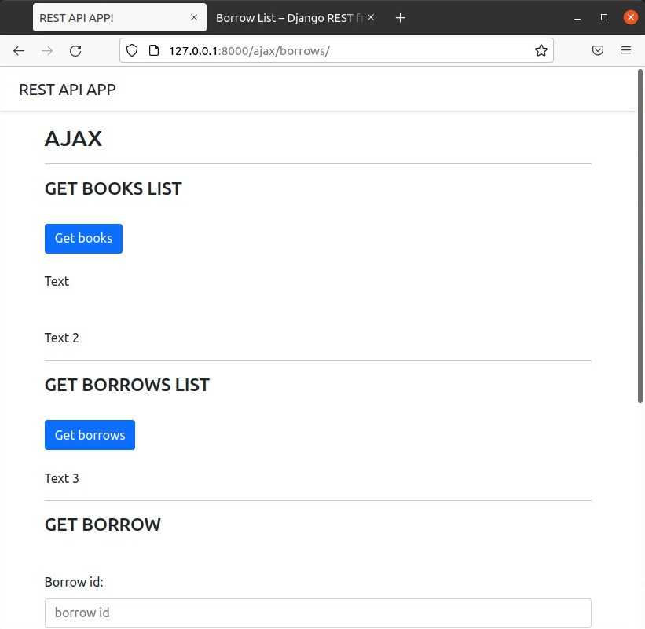Open the Save to Pocket icon

(598, 50)
